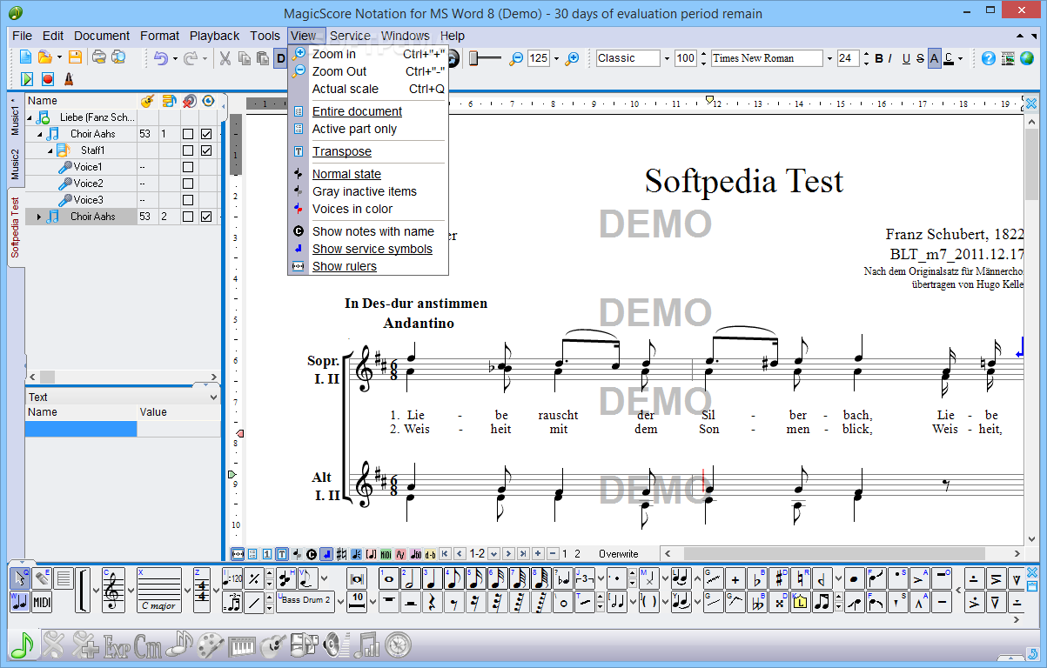The image size is (1047, 668).
Task: Choose Show rulers in the View menu
Action: coord(345,266)
